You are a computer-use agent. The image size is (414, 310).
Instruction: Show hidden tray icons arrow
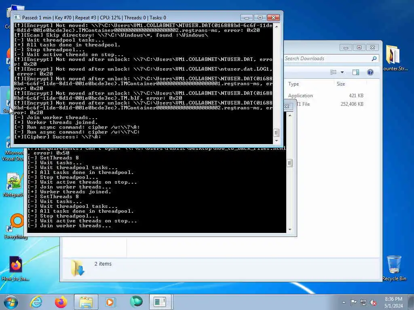tap(344, 302)
